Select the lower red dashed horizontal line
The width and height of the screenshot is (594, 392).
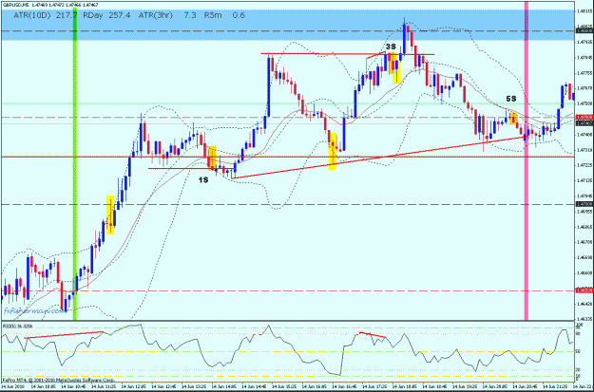pyautogui.click(x=288, y=291)
